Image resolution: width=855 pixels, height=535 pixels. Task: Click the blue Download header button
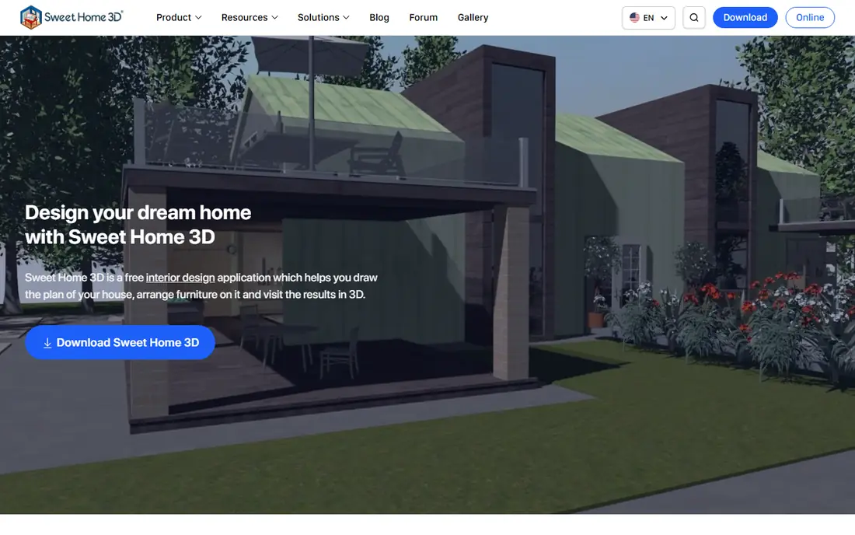coord(745,17)
